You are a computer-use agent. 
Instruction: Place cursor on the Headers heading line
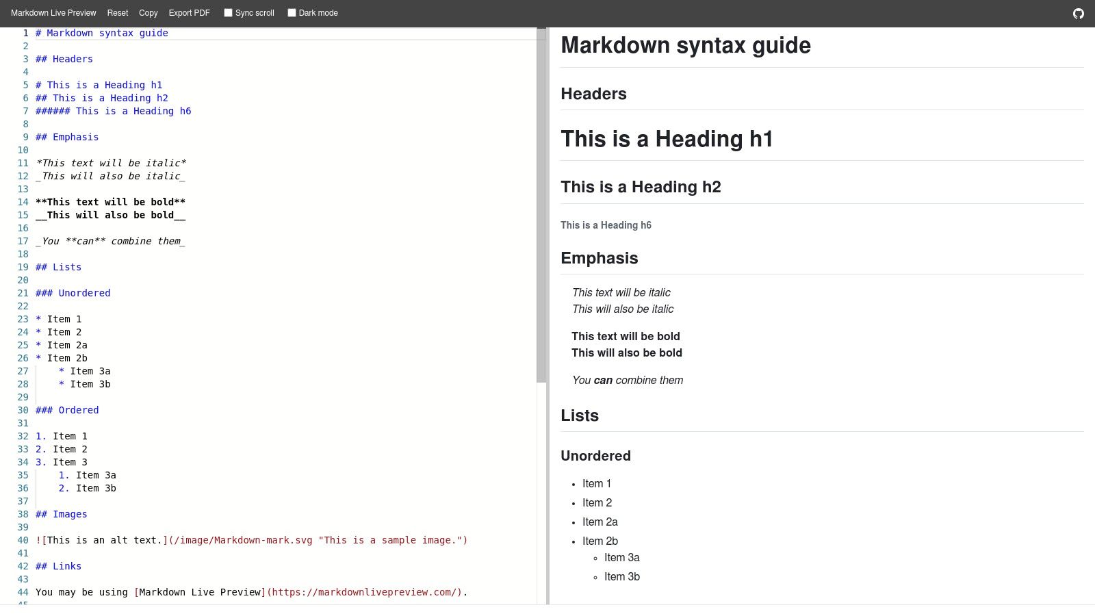[64, 59]
